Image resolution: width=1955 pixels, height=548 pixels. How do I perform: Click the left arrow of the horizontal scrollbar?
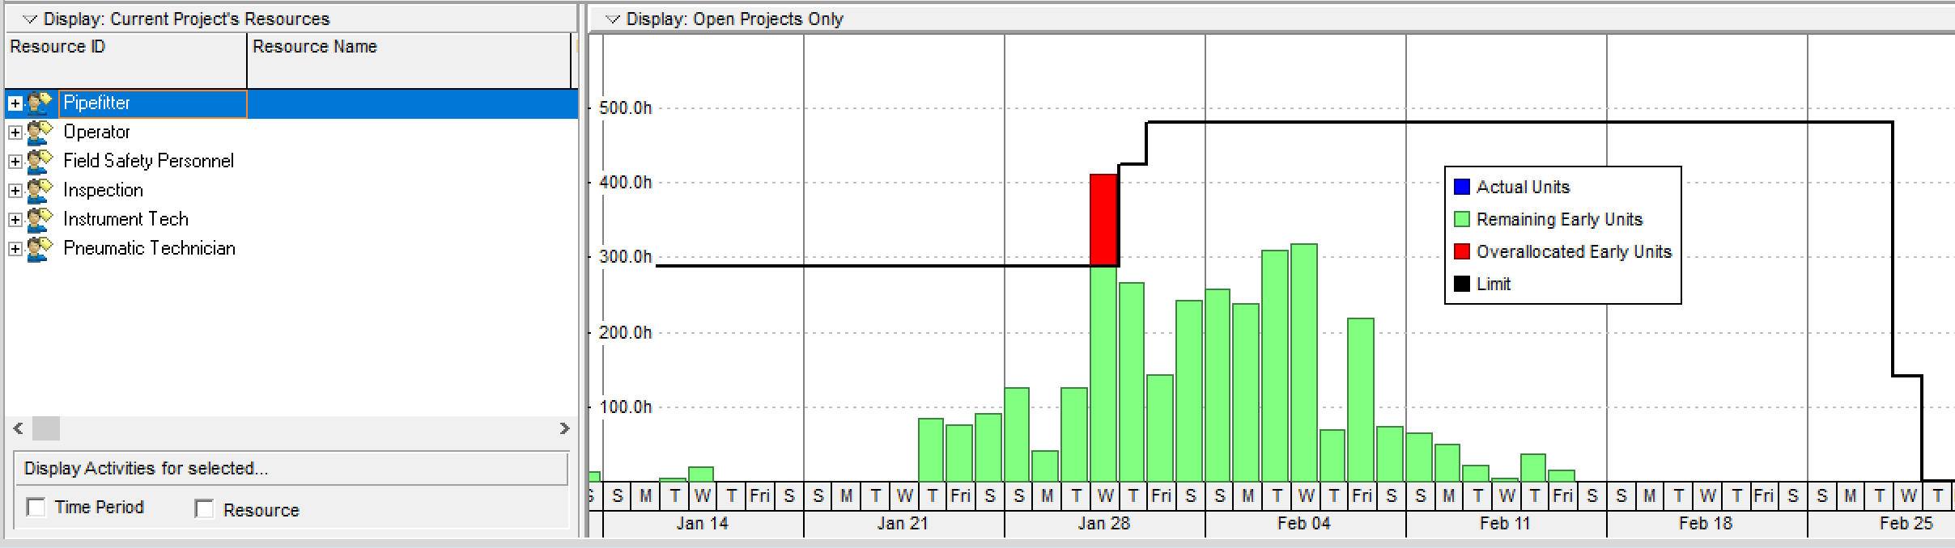(x=18, y=428)
